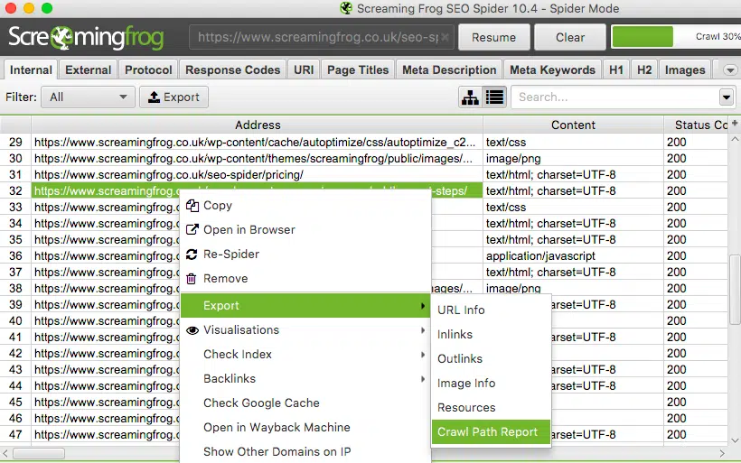Open the URI tab
The width and height of the screenshot is (741, 463).
(x=304, y=69)
